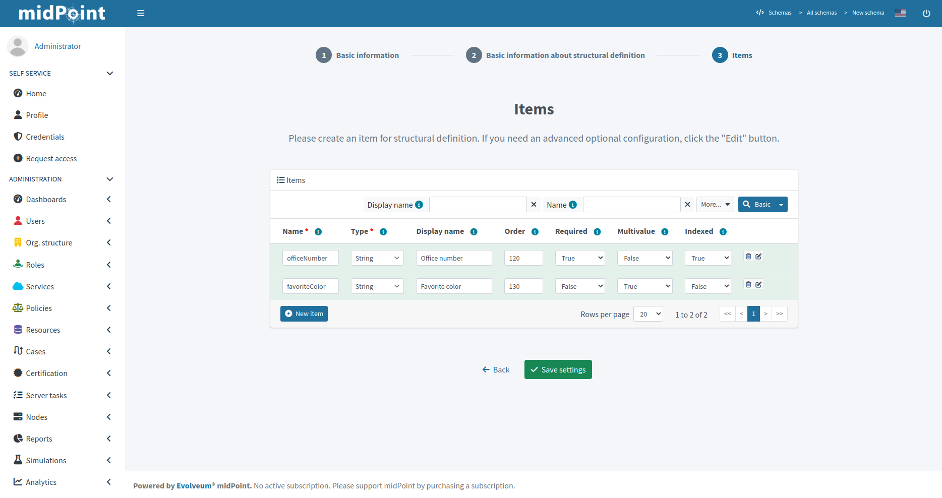Open Users menu in sidebar
Image resolution: width=942 pixels, height=498 pixels.
[x=35, y=221]
